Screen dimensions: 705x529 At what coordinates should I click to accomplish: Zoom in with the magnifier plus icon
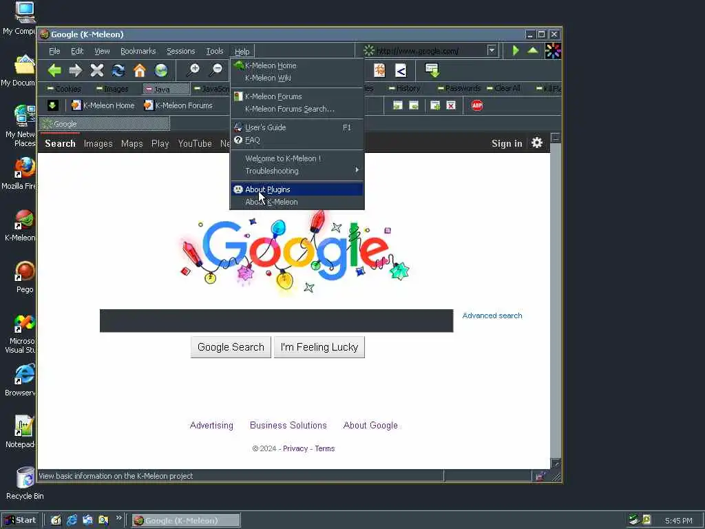[x=193, y=70]
